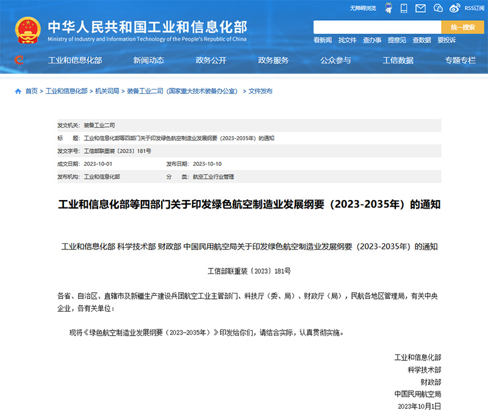The width and height of the screenshot is (488, 413).
Task: Click 机关司局 breadcrumb link
Action: [x=107, y=91]
